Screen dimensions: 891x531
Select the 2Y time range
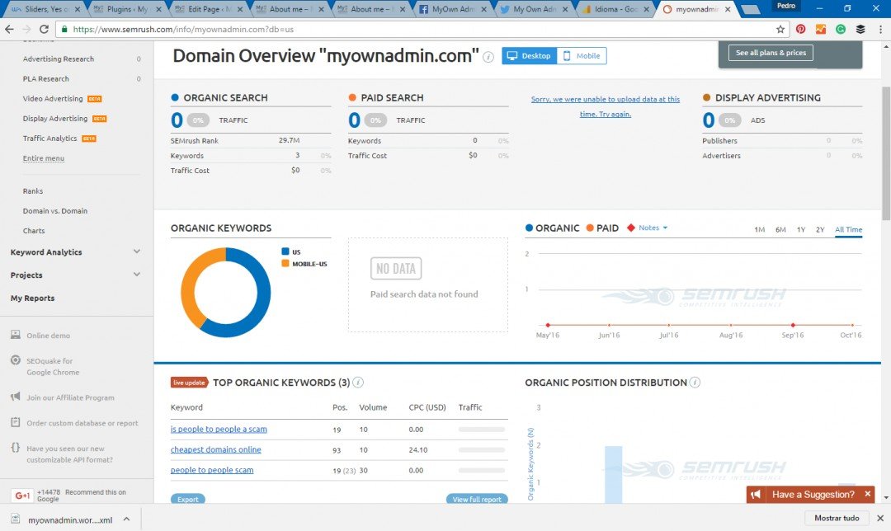click(820, 229)
